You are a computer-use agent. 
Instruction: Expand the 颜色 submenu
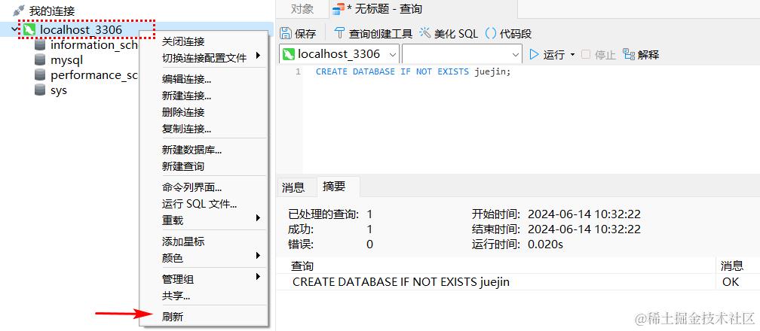259,256
